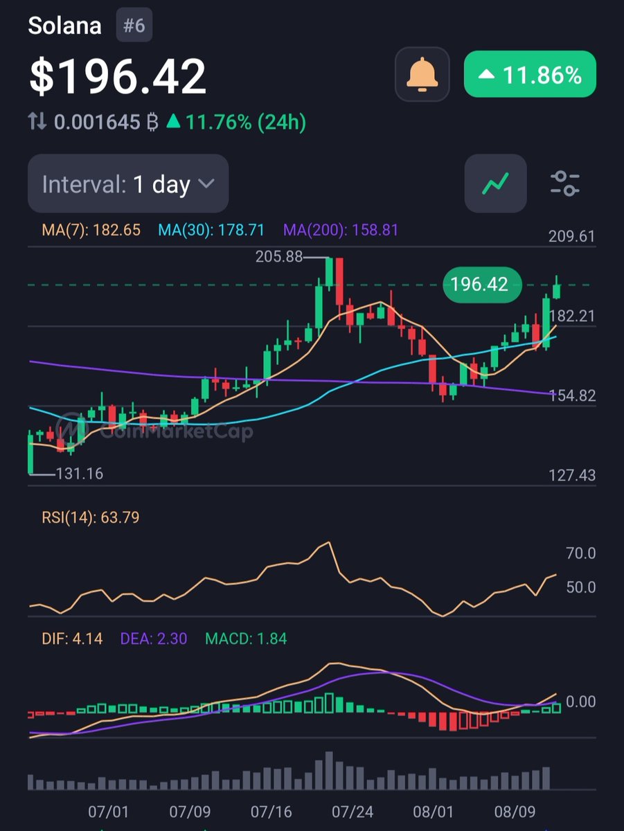The width and height of the screenshot is (624, 831).
Task: Tap the 08/01 date on the time axis
Action: click(433, 811)
